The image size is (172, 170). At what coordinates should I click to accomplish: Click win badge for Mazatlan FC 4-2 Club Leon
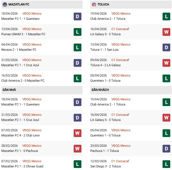pos(77,133)
